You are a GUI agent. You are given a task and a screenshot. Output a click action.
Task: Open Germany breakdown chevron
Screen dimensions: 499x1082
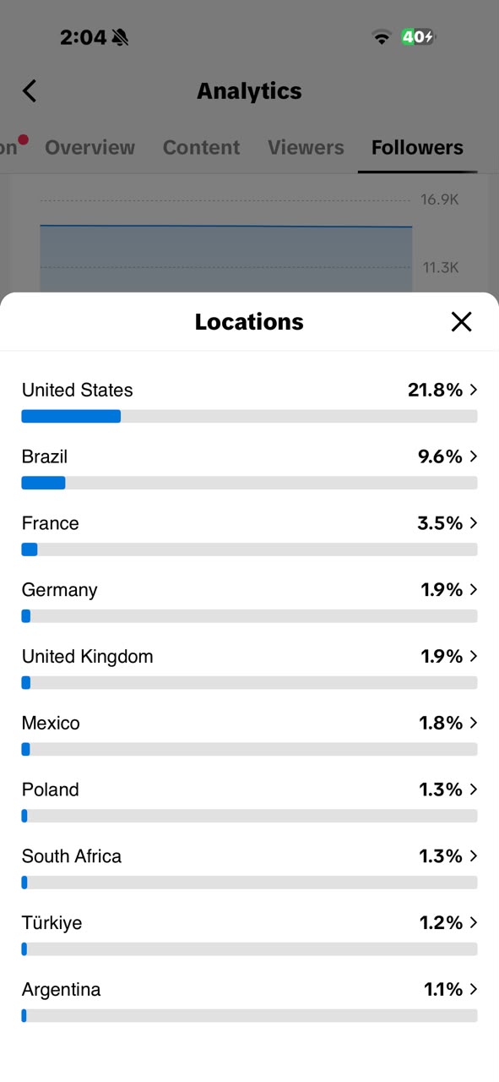pos(474,589)
